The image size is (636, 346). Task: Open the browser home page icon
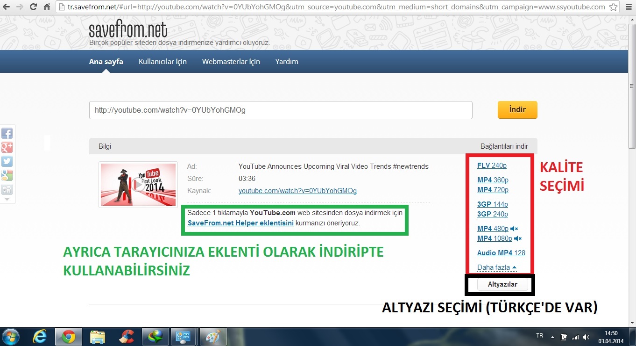click(x=47, y=7)
